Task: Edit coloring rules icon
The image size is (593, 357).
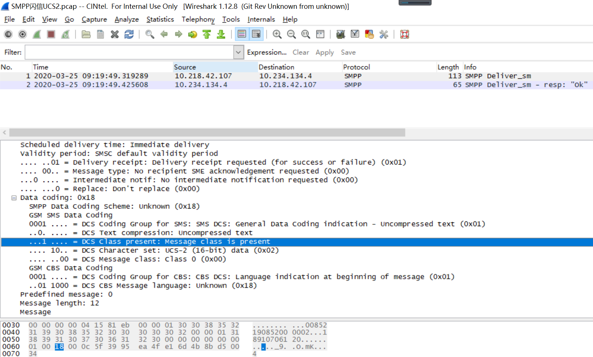Action: [x=369, y=34]
